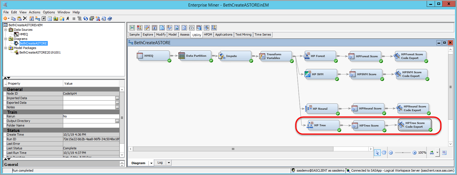The height and width of the screenshot is (175, 457).
Task: Click the diagram overview square button
Action: [x=444, y=153]
